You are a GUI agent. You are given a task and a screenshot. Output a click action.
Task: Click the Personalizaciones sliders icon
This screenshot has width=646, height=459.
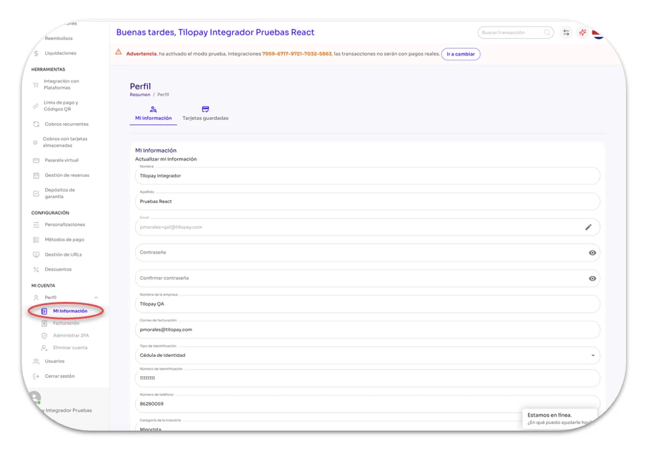pos(36,225)
